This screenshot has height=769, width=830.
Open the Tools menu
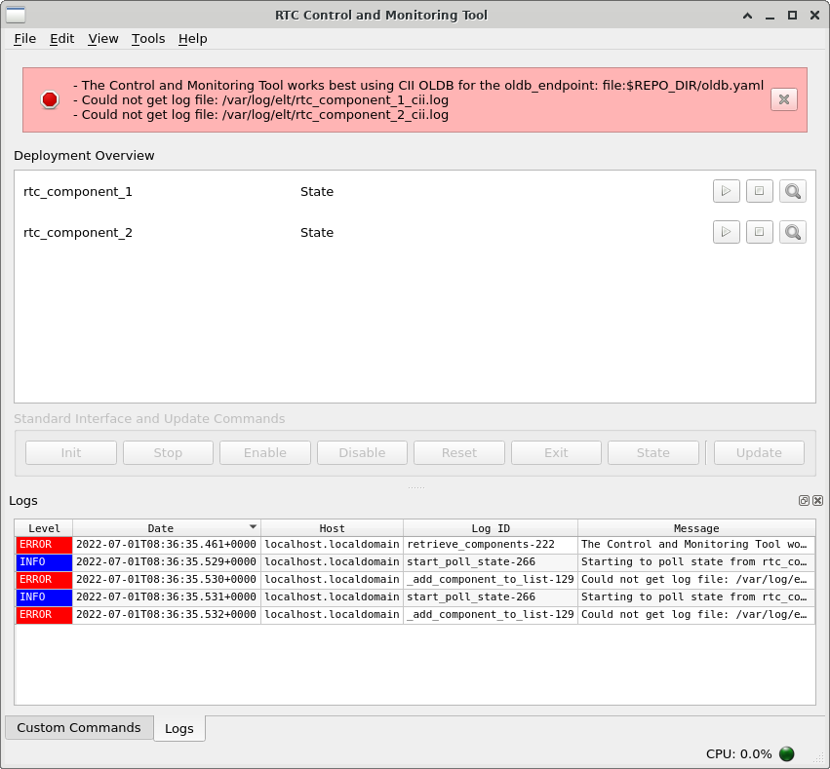148,38
